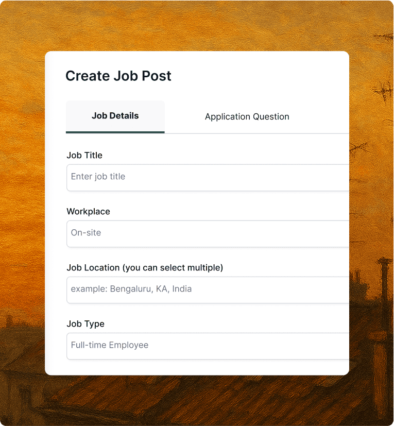Click the word "Question" in second tab
This screenshot has height=426, width=394.
(x=270, y=117)
